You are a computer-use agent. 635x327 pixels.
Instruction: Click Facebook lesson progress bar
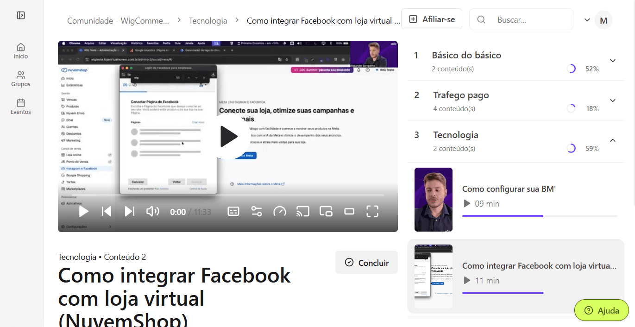(x=540, y=293)
